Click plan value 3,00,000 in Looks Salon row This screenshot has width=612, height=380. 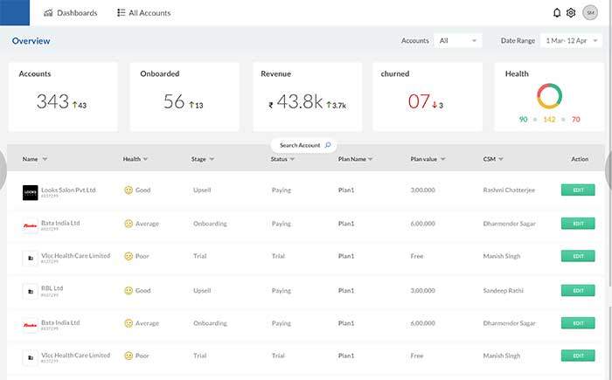(422, 190)
